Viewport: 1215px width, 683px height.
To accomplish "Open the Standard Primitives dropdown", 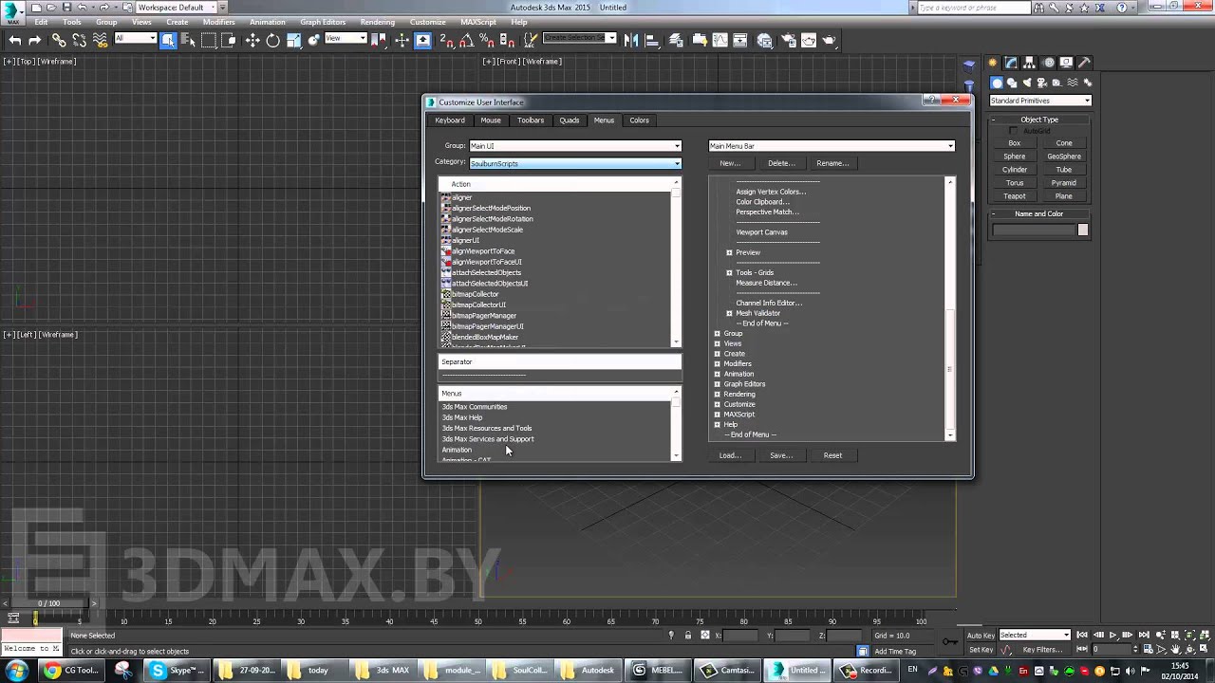I will click(1040, 101).
